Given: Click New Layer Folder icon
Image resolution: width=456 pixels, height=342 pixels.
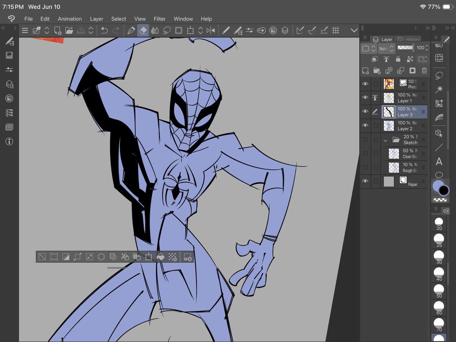Looking at the screenshot, I should coord(377,71).
